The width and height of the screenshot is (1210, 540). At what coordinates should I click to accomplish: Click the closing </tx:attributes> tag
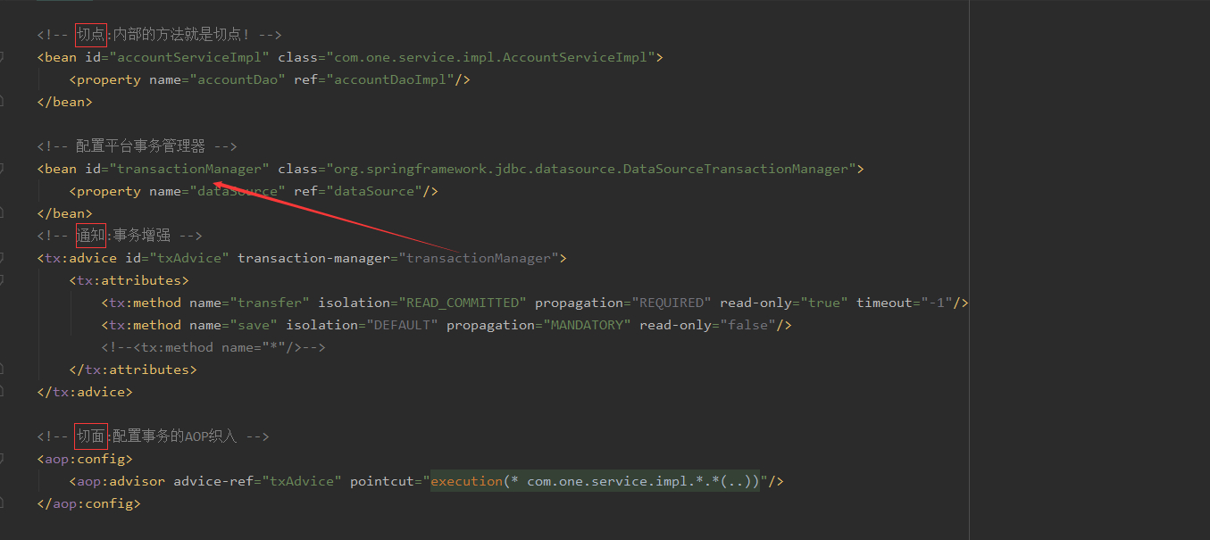coord(133,370)
